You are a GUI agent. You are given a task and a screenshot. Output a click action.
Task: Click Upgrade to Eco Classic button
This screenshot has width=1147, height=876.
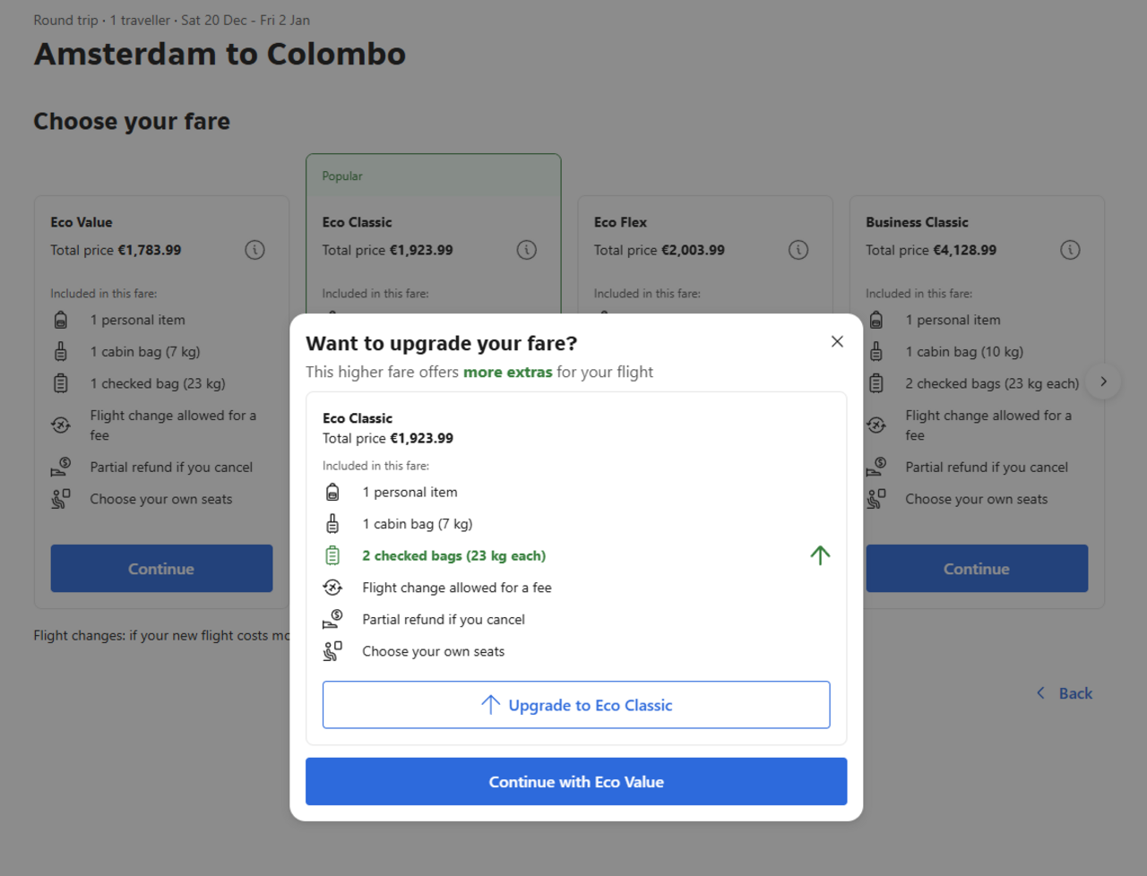click(576, 705)
